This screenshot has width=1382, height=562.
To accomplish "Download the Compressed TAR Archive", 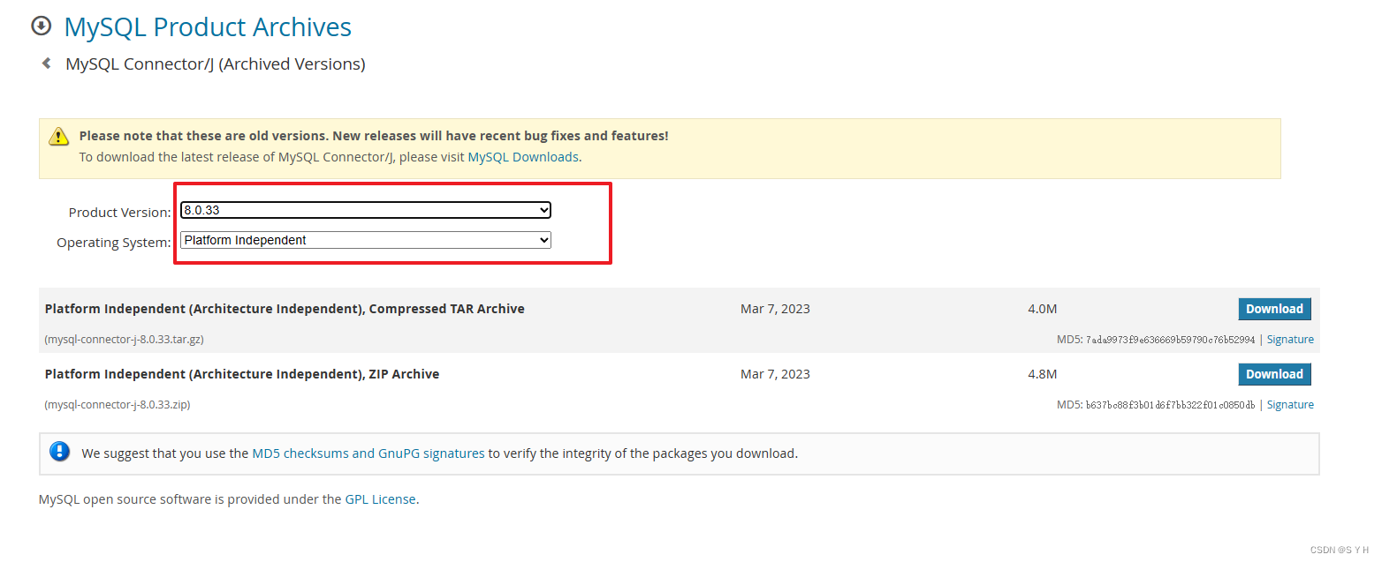I will pyautogui.click(x=1274, y=309).
